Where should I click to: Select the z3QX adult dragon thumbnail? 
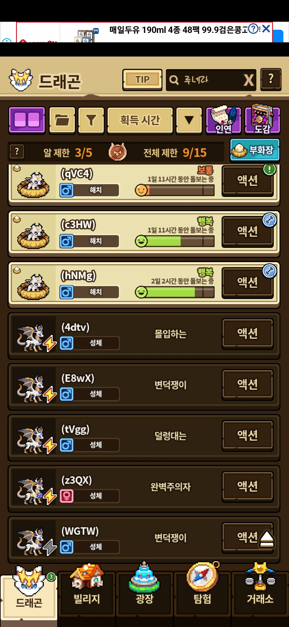tap(33, 487)
